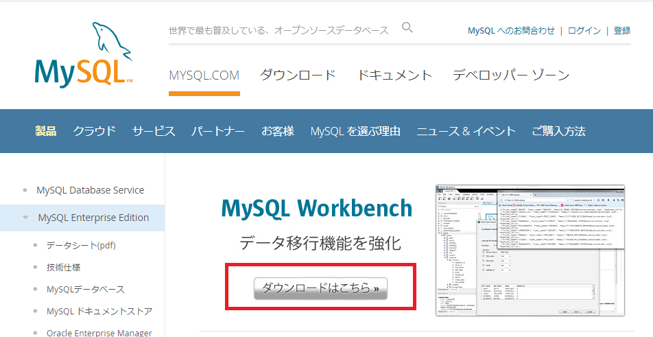Select the MYSQL.COM tab
653x337 pixels.
204,75
